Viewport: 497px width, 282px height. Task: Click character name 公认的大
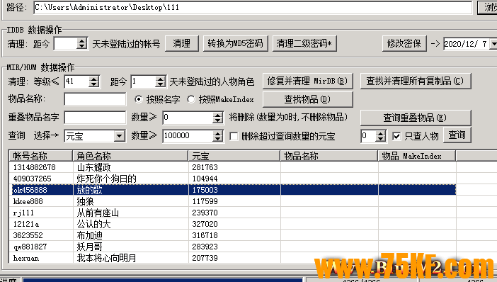pos(94,224)
